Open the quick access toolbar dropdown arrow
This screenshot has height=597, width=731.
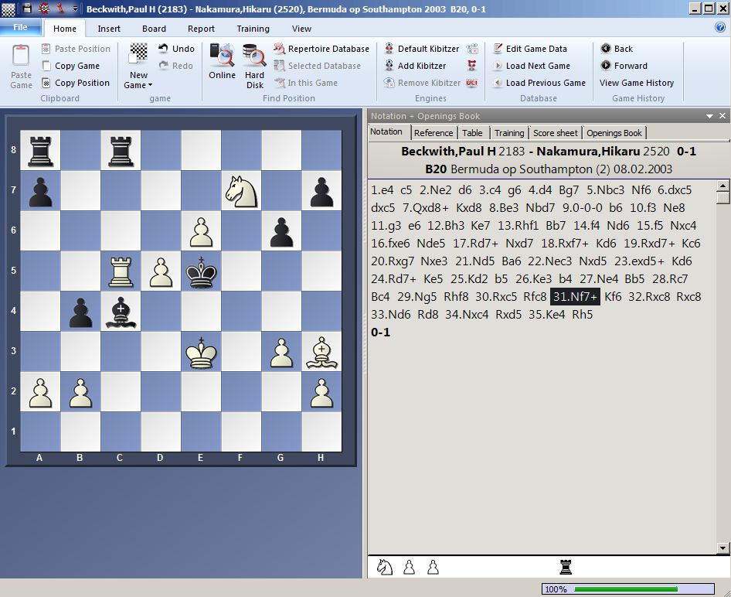(75, 9)
